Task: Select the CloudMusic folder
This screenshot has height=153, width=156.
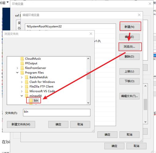Action: click(33, 59)
